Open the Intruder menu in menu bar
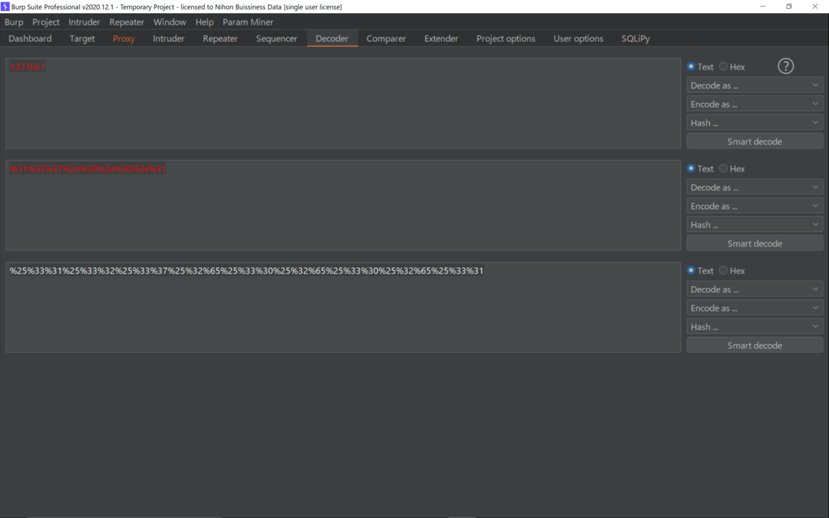829x518 pixels. tap(84, 22)
